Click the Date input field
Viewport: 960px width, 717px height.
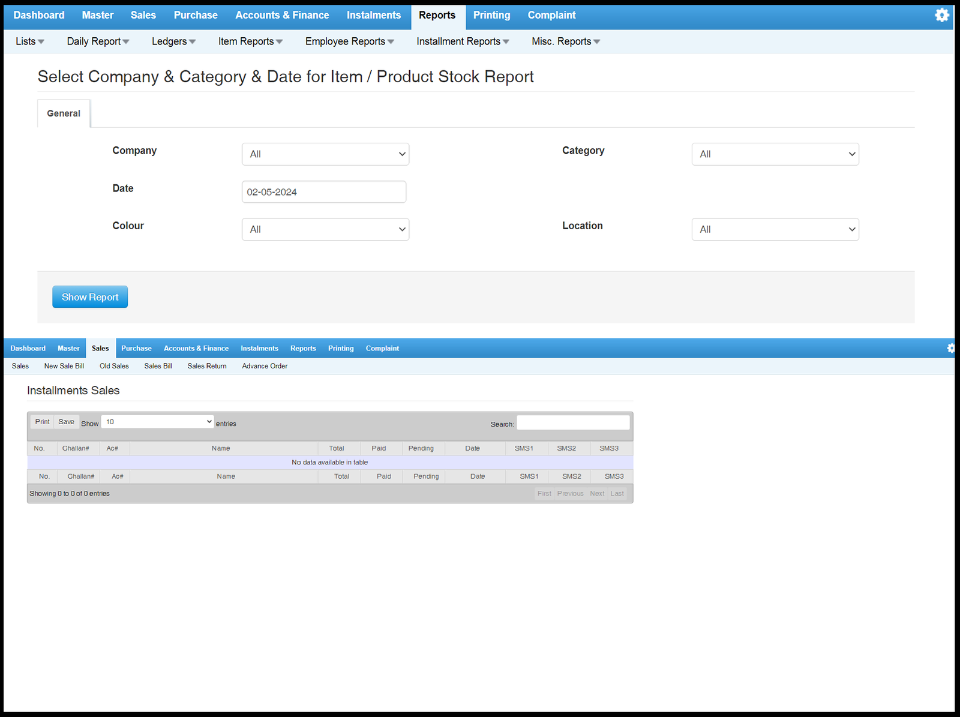click(324, 192)
